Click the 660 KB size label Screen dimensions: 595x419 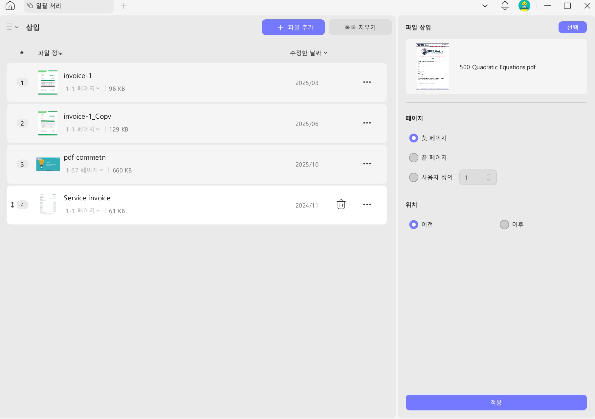[x=122, y=170]
